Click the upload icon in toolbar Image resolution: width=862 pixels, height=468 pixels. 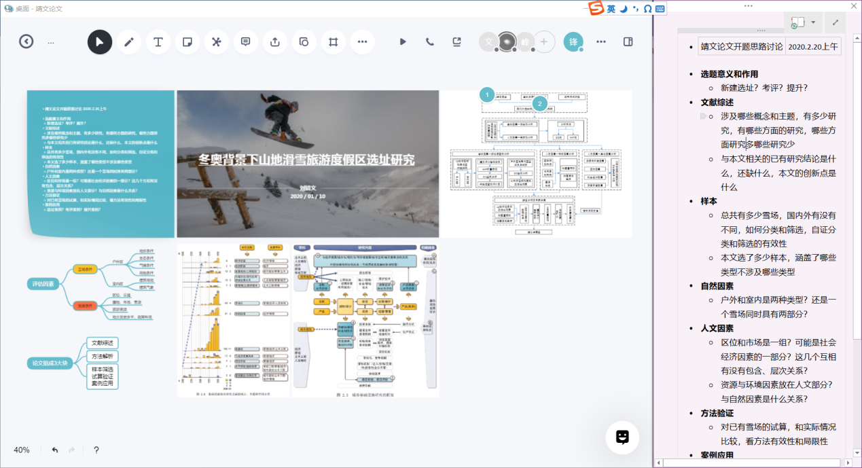point(275,42)
